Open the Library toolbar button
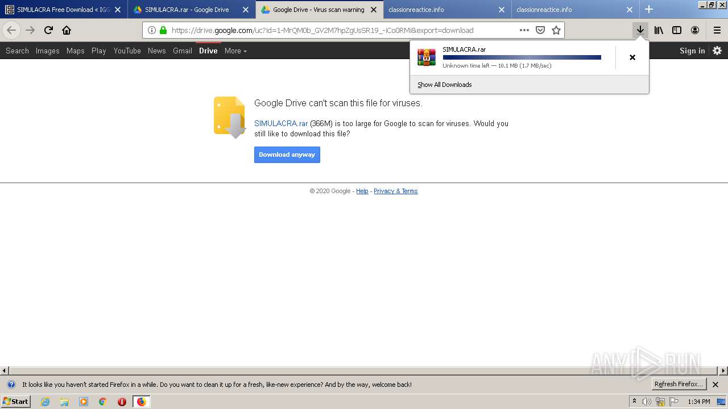Screen dimensions: 728x409 659,30
